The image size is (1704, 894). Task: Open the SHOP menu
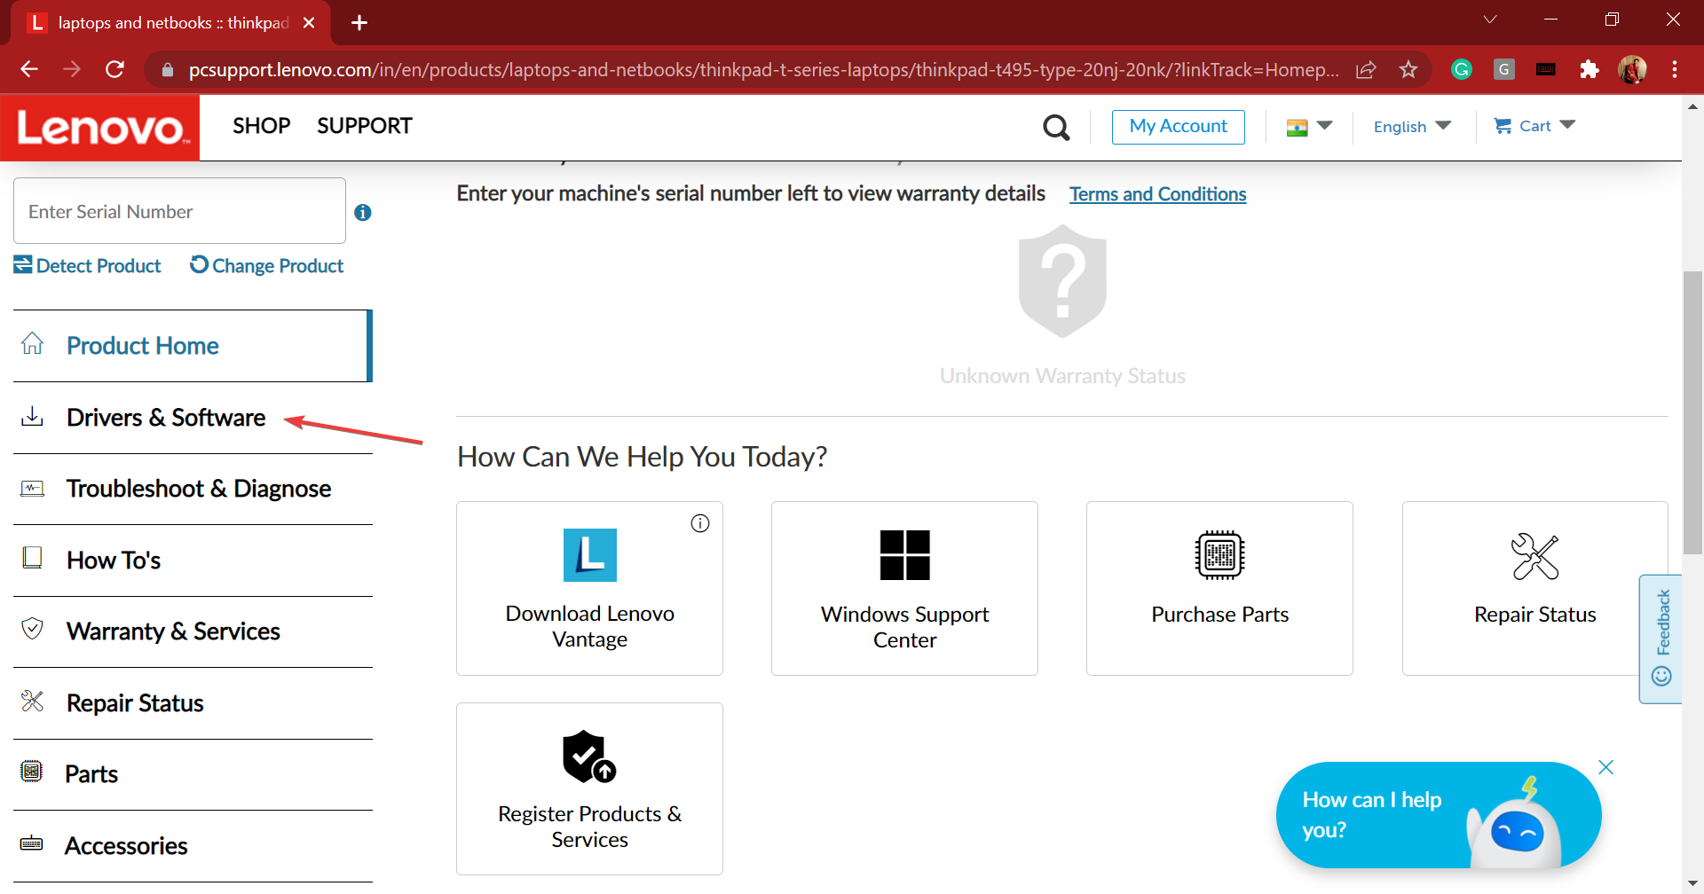(262, 126)
